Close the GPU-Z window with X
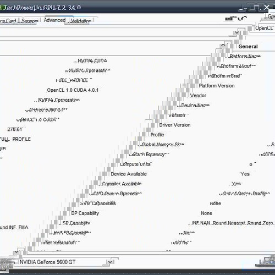The image size is (275, 275). coord(267,7)
